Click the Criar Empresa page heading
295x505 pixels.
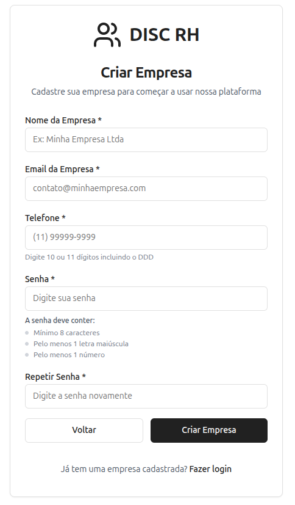[x=146, y=73]
